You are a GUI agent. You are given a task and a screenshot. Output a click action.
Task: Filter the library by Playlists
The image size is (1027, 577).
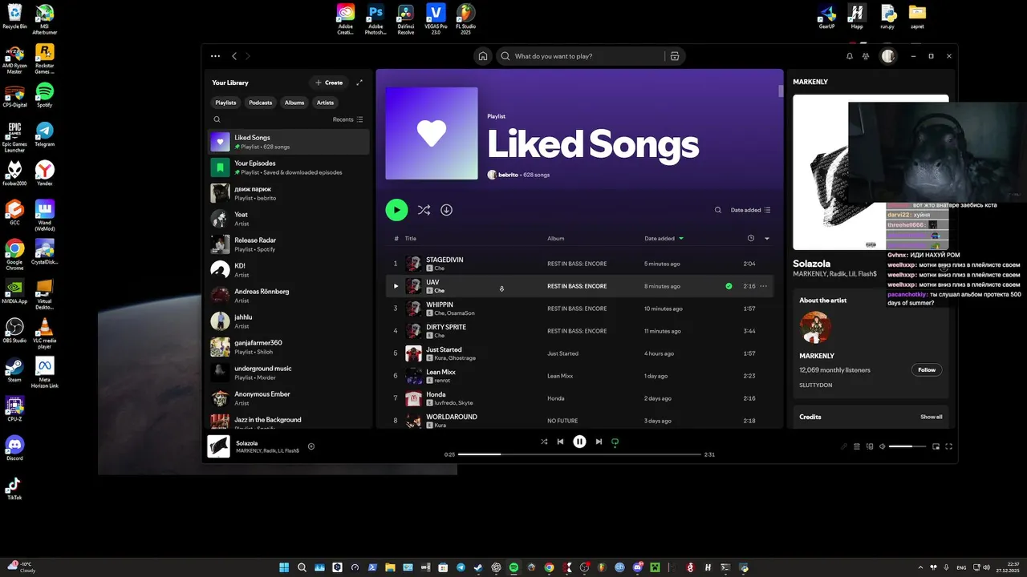coord(225,103)
